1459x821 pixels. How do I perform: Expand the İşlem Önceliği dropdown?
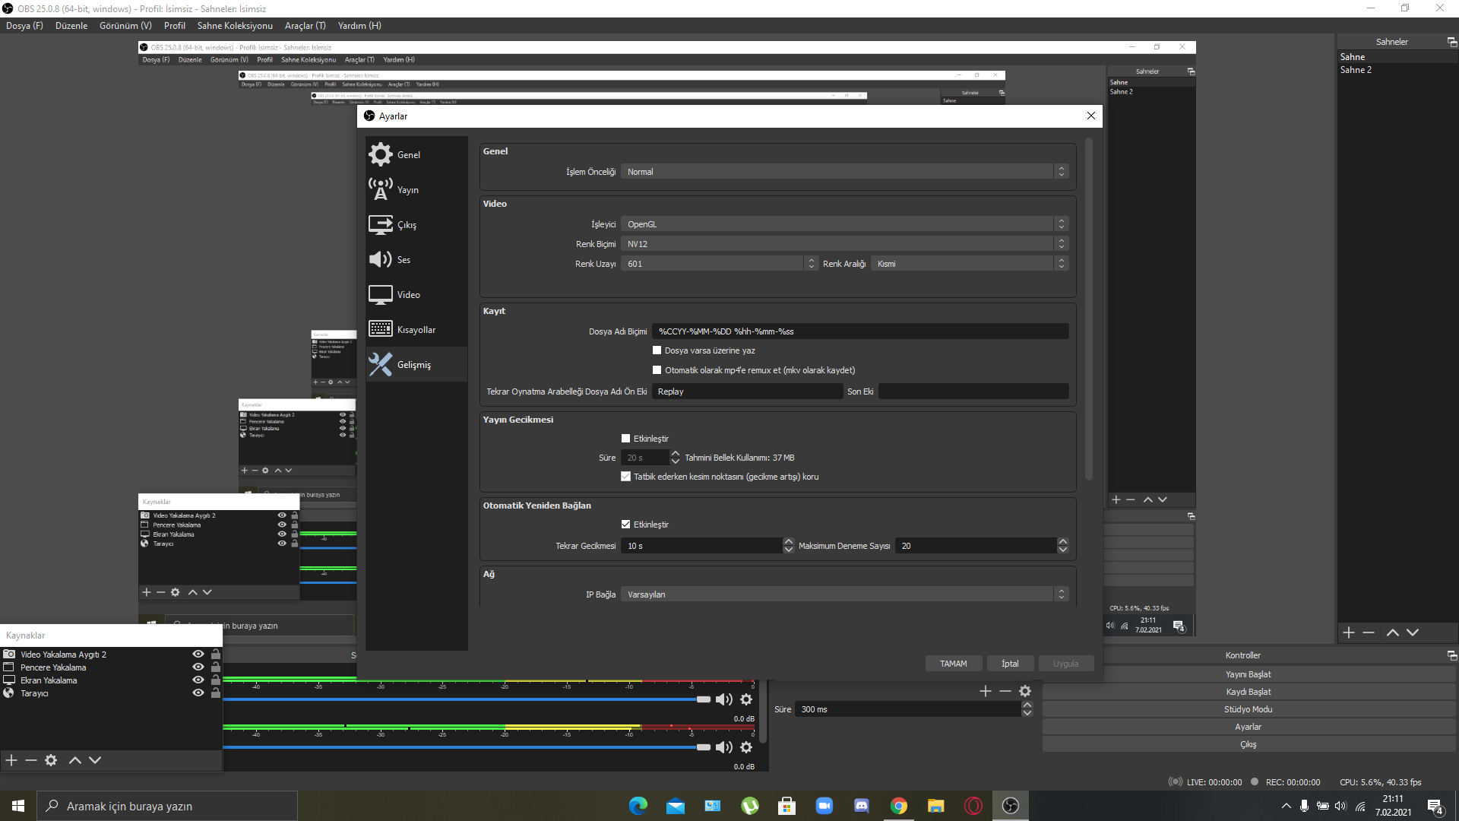point(843,172)
